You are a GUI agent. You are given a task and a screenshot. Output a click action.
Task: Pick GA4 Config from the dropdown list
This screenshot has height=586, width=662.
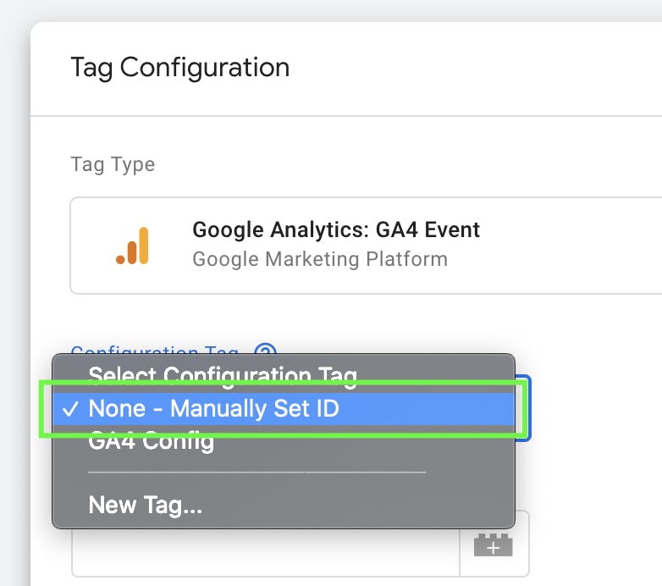click(x=152, y=441)
